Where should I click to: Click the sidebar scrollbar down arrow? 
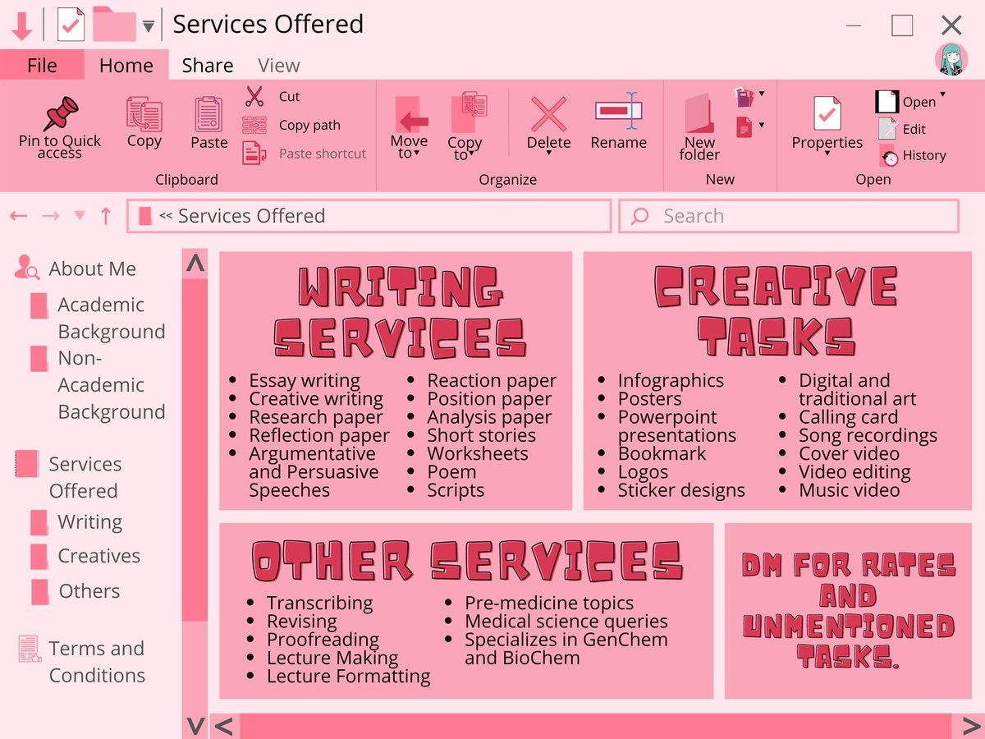(x=195, y=725)
